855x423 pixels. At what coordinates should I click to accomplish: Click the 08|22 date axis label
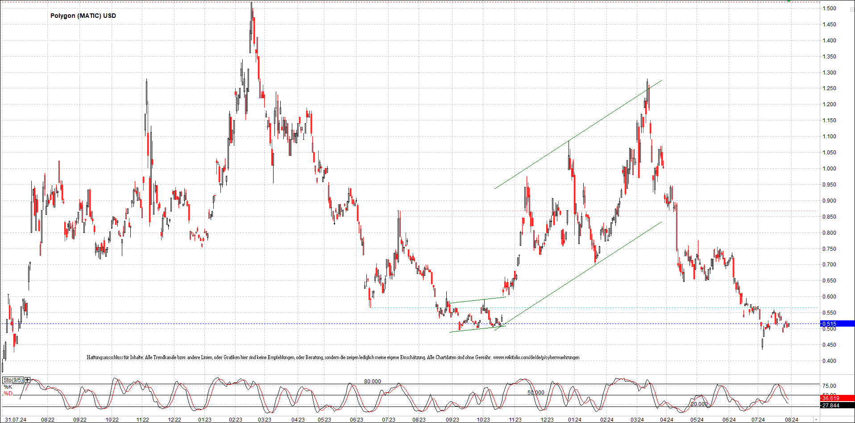[x=48, y=419]
